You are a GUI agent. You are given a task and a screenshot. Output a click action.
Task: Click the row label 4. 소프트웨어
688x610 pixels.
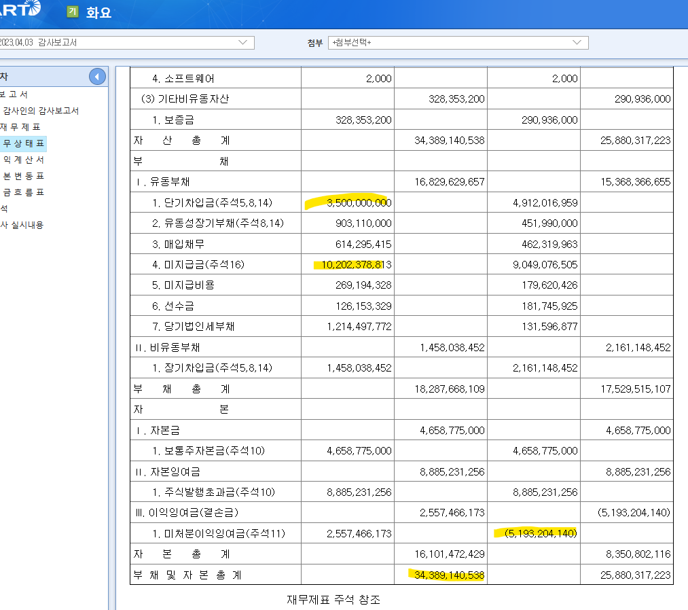183,79
